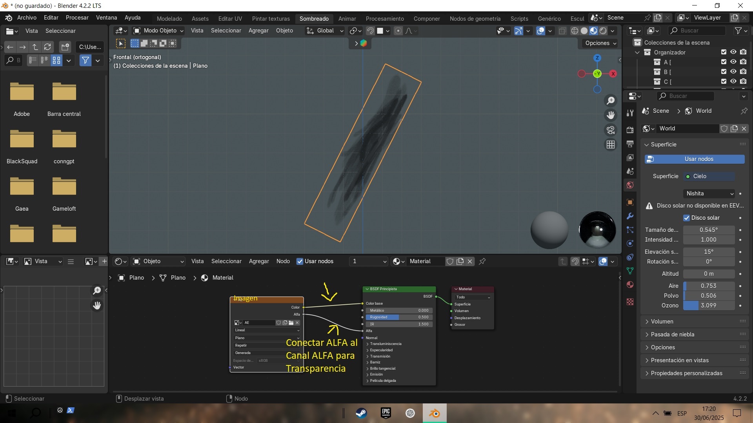Image resolution: width=753 pixels, height=423 pixels.
Task: Open the Object properties tab (orange square)
Action: 630,202
